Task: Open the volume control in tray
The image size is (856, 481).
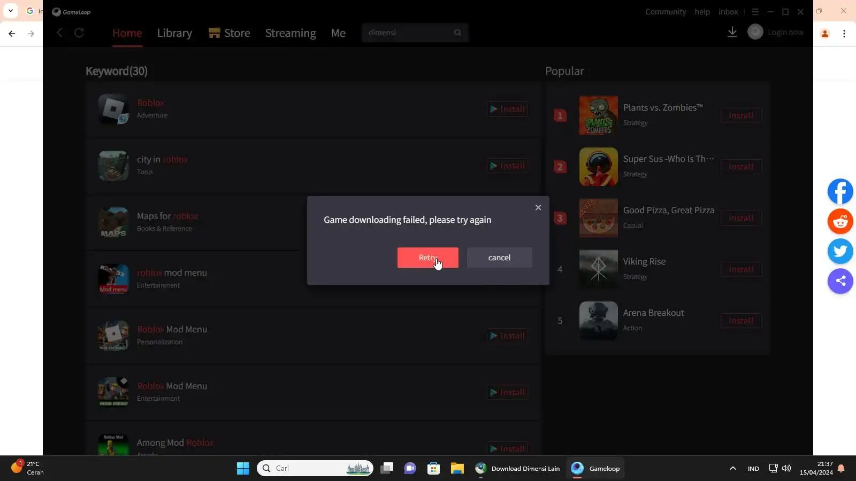Action: pyautogui.click(x=786, y=469)
